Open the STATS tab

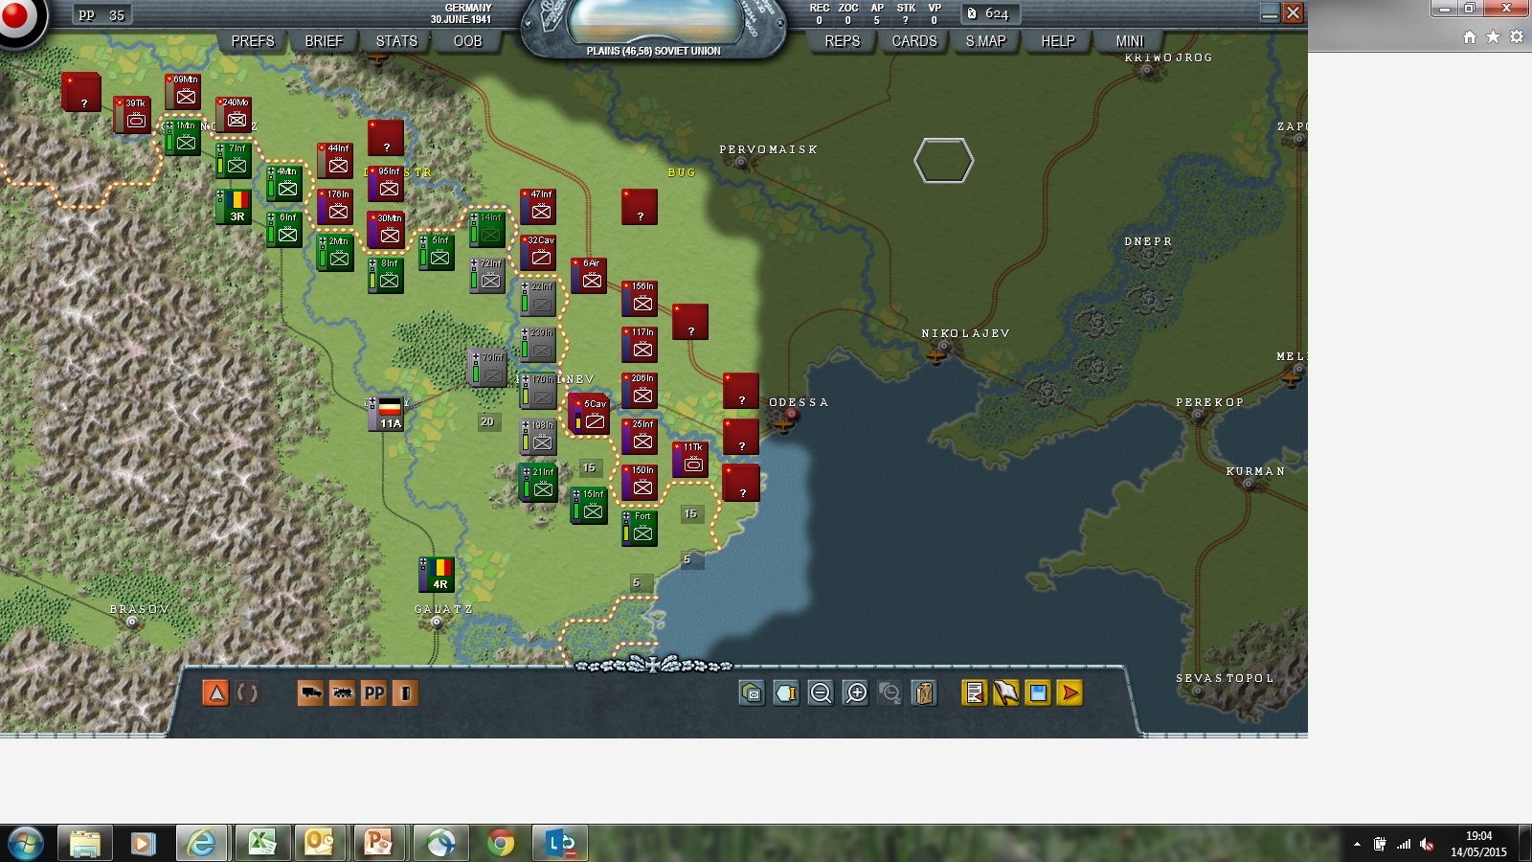click(x=396, y=41)
